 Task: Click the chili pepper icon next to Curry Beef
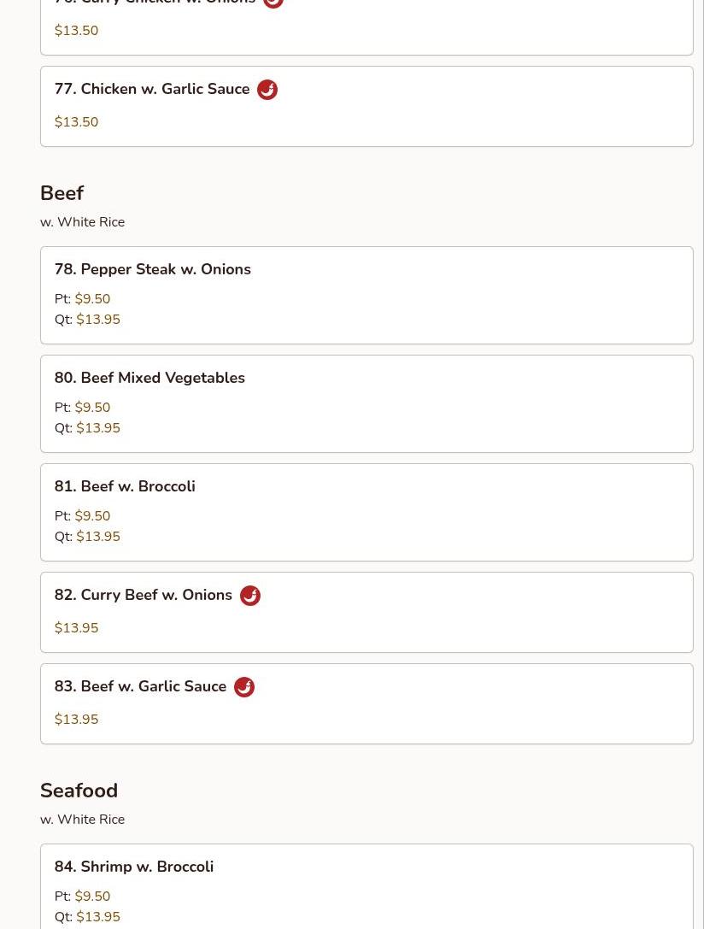pos(250,596)
